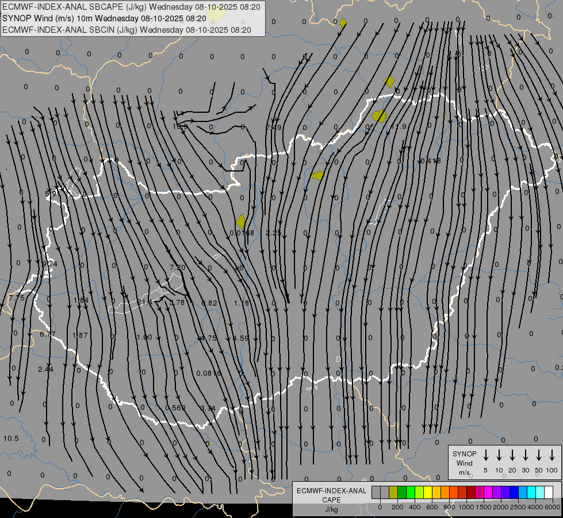Click the olive CAPE patch beside 0.0168
This screenshot has width=563, height=518.
tap(241, 221)
